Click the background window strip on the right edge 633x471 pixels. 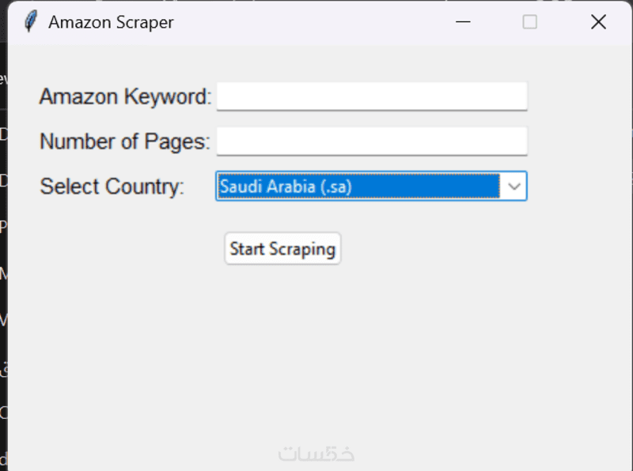pos(631,237)
